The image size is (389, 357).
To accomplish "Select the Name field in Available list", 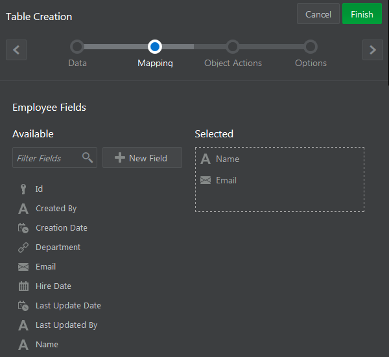I will (47, 345).
